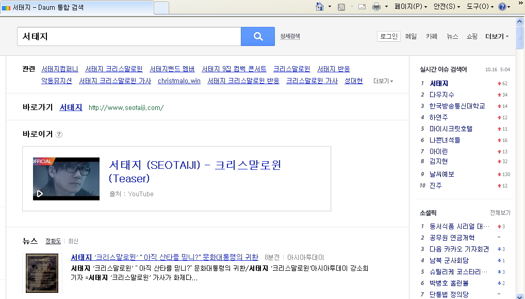Expand the Help icon dropdown arrow
This screenshot has width=525, height=299.
coord(509,7)
